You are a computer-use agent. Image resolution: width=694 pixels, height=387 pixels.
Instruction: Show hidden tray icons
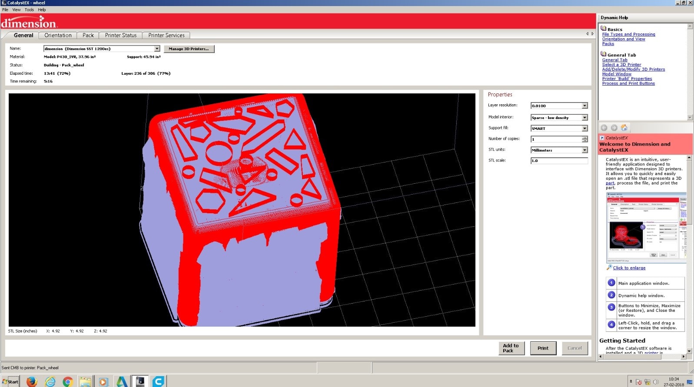coord(631,382)
